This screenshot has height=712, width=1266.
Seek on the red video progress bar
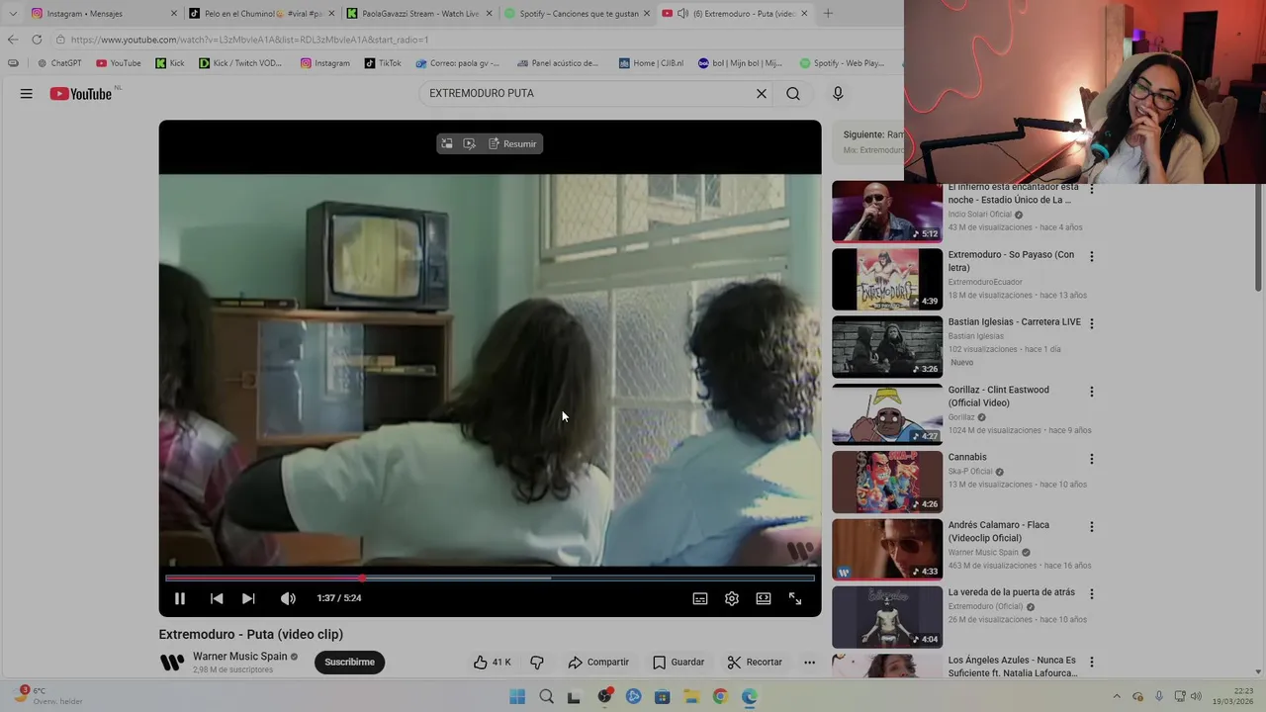click(490, 578)
